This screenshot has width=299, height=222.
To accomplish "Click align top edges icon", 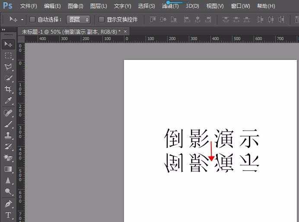I will (153, 19).
